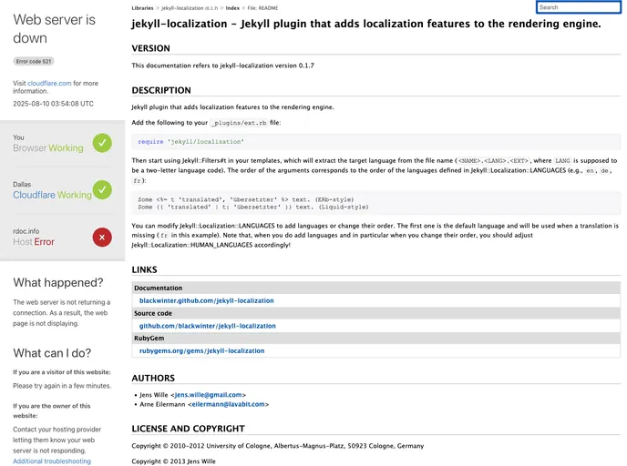627x466 pixels.
Task: Open blackwinter.github.com/jekyll-localization documentation link
Action: [x=206, y=300]
